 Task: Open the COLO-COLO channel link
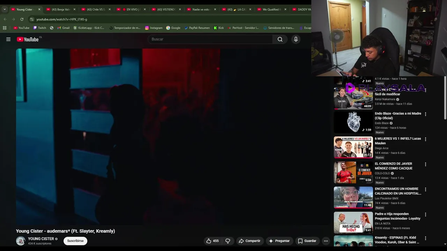click(382, 173)
